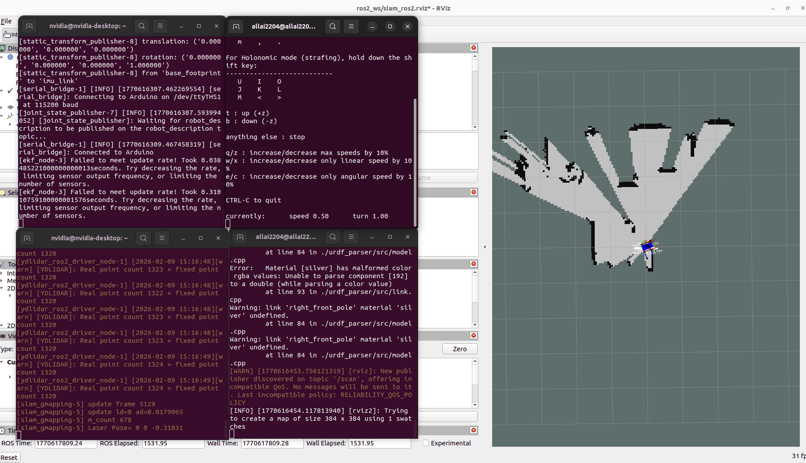Image resolution: width=806 pixels, height=463 pixels.
Task: Expand a collapsed display entry in the Displays tree
Action: [x=2, y=107]
